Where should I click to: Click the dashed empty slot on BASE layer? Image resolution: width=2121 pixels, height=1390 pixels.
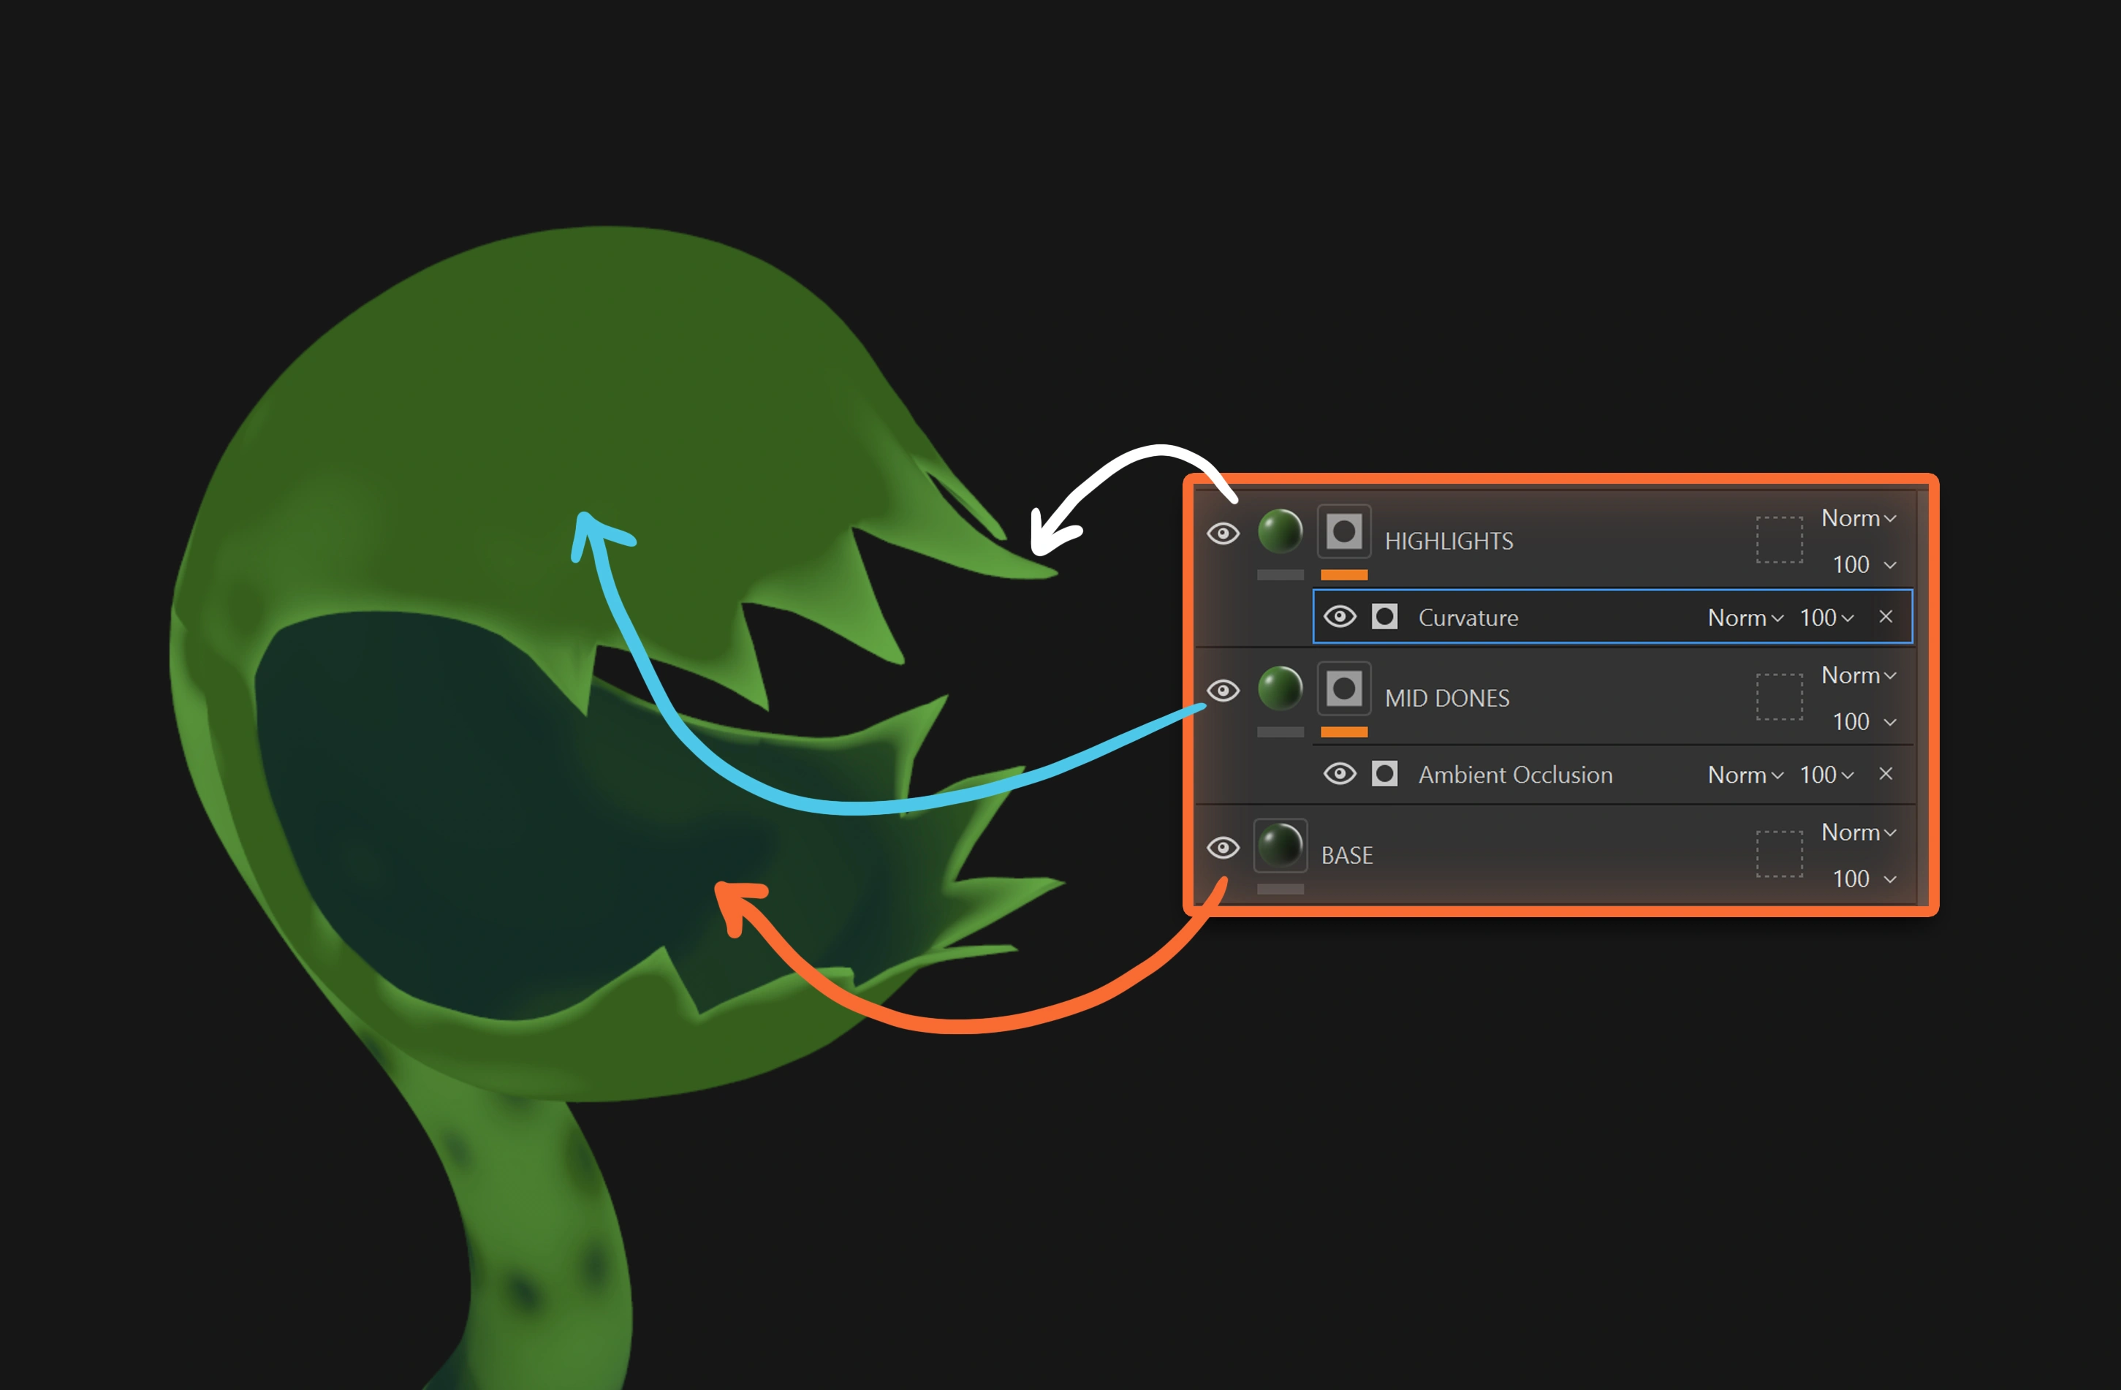click(x=1779, y=854)
